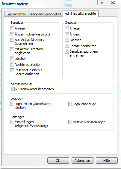This screenshot has height=169, width=121.
Task: Enable Benutzer Anlegen checkbox
Action: pyautogui.click(x=12, y=28)
